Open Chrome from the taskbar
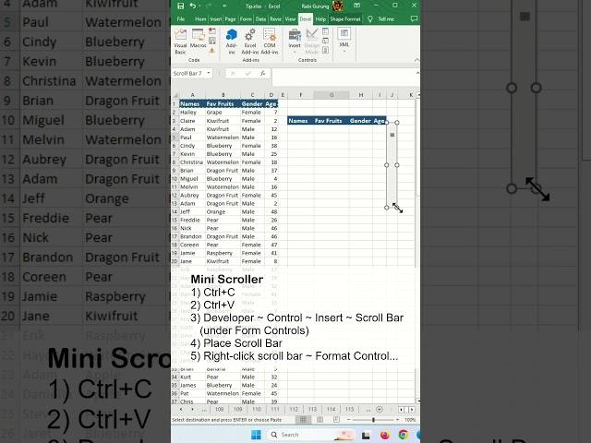Viewport: 591px width, 443px height. [403, 435]
